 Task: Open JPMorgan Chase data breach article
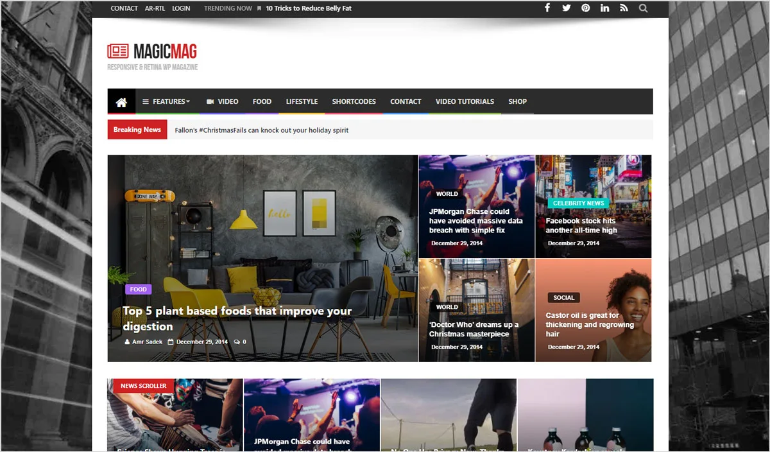coord(476,221)
